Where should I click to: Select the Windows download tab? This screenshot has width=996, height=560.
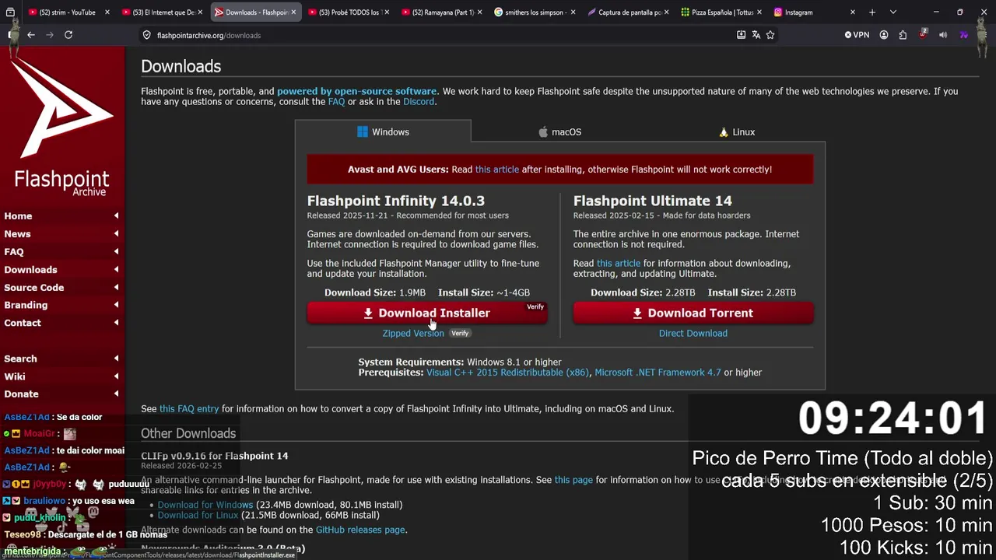[383, 131]
